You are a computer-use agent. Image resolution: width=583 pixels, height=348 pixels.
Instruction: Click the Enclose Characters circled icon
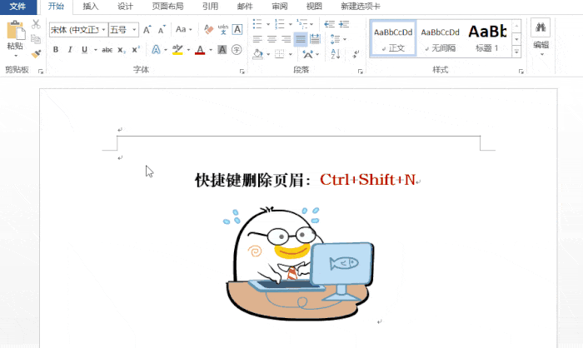[x=237, y=49]
